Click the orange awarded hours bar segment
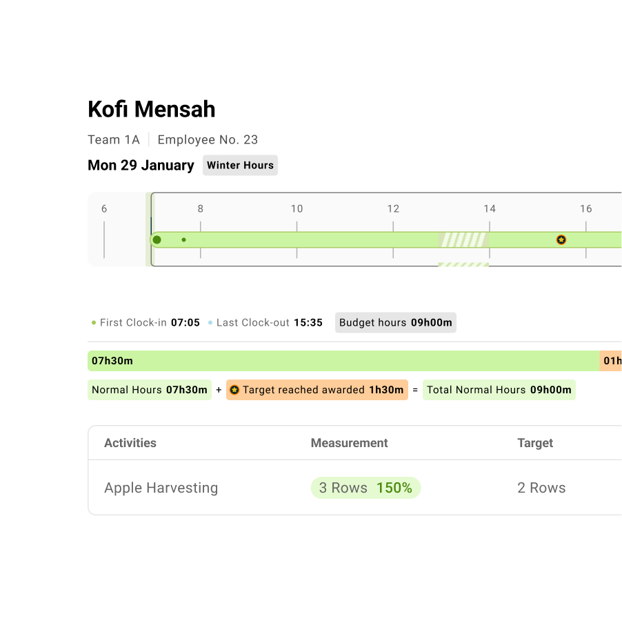Screen dimensions: 622x621 click(x=611, y=361)
